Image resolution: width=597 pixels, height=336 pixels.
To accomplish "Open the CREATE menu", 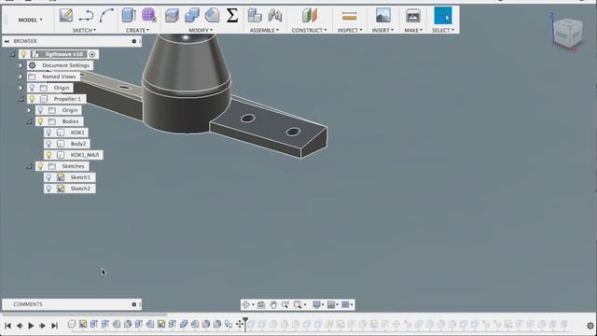I will [137, 30].
